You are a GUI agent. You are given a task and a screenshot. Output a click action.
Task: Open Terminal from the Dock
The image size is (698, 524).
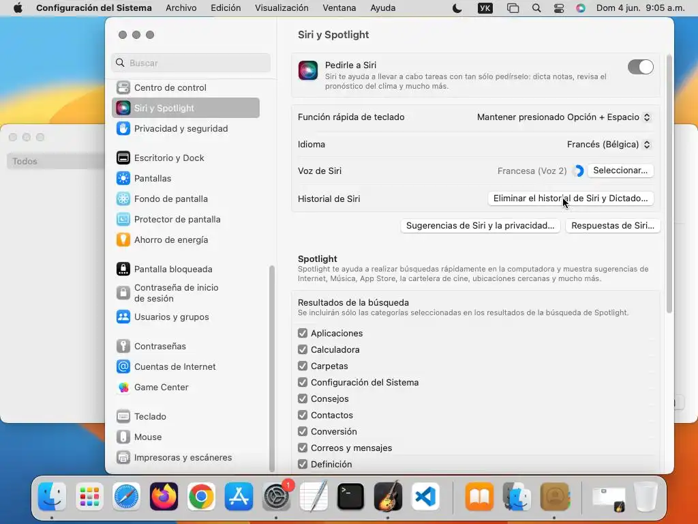coord(351,497)
